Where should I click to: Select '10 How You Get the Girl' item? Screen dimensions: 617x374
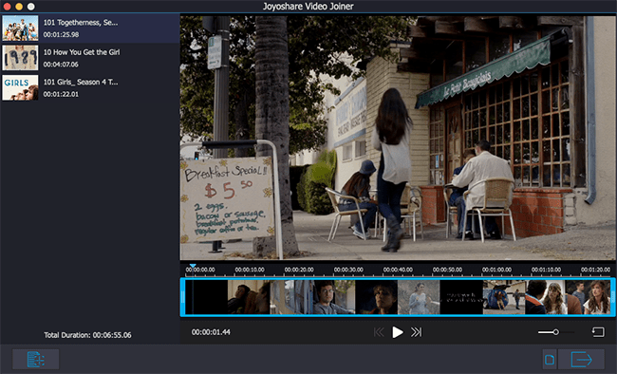click(82, 52)
